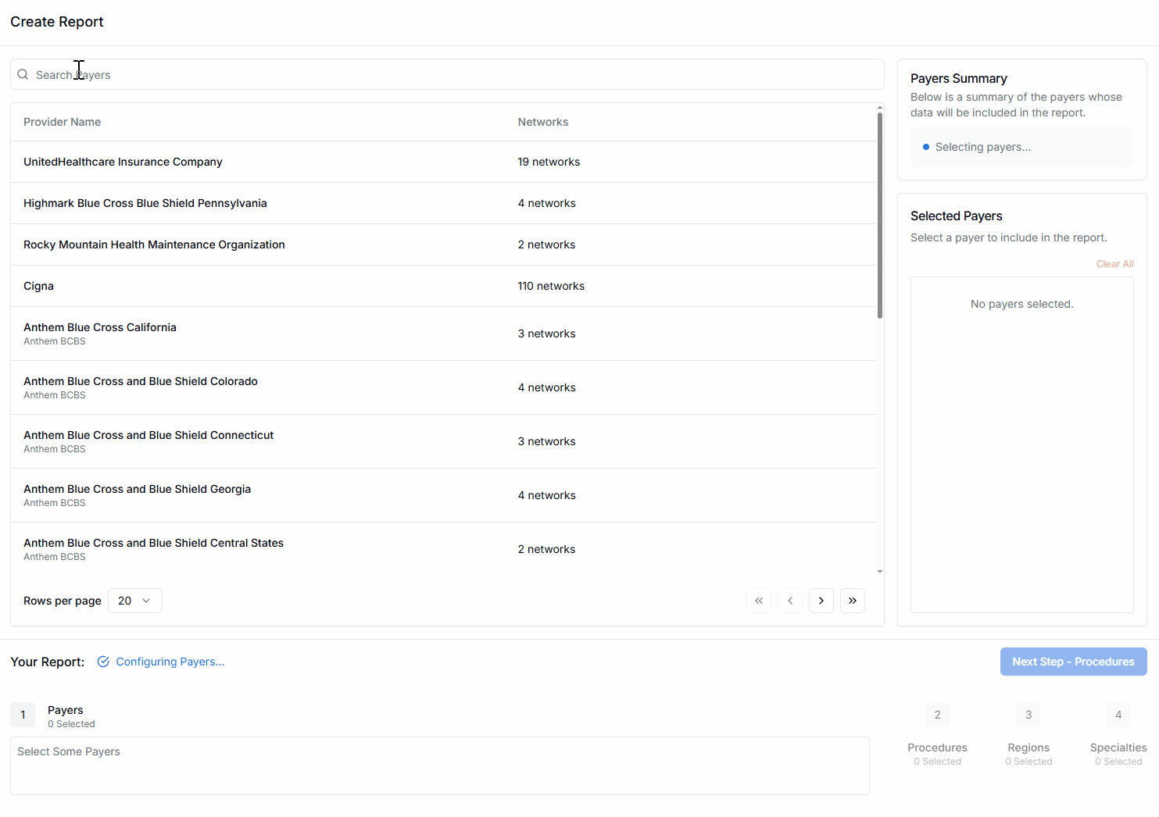
Task: Select the Cigna payer row
Action: [x=443, y=286]
